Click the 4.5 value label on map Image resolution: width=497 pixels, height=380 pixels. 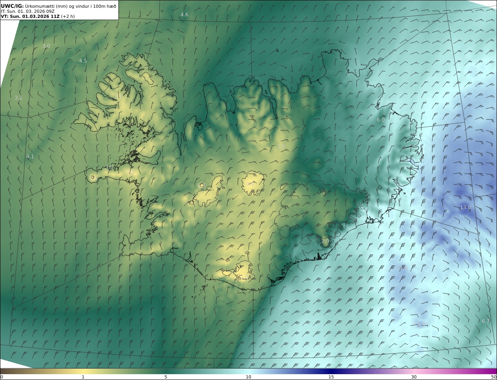[x=83, y=61]
